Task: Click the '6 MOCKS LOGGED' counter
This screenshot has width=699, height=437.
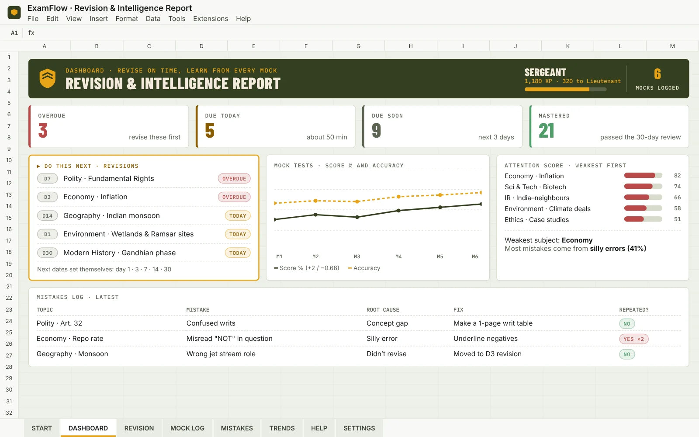Action: [657, 79]
